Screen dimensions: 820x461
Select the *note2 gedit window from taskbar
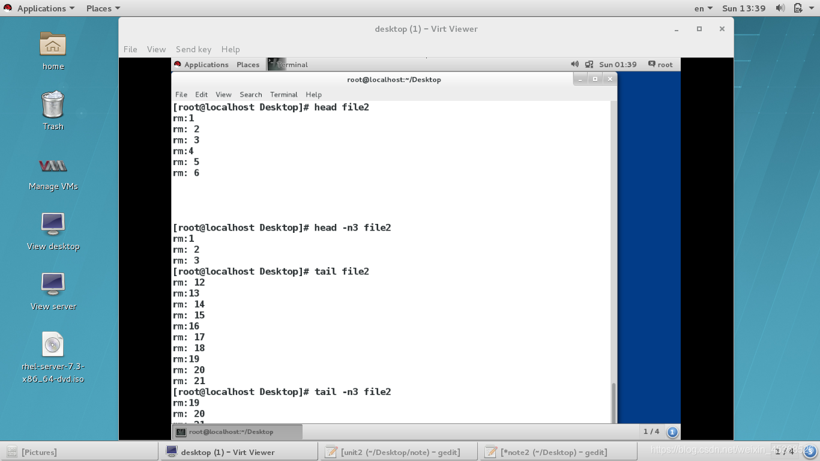555,451
